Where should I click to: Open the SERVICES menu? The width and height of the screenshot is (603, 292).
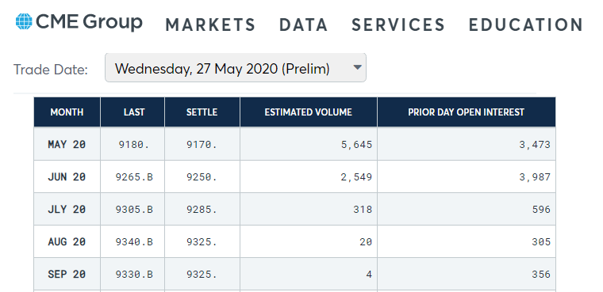pos(398,25)
